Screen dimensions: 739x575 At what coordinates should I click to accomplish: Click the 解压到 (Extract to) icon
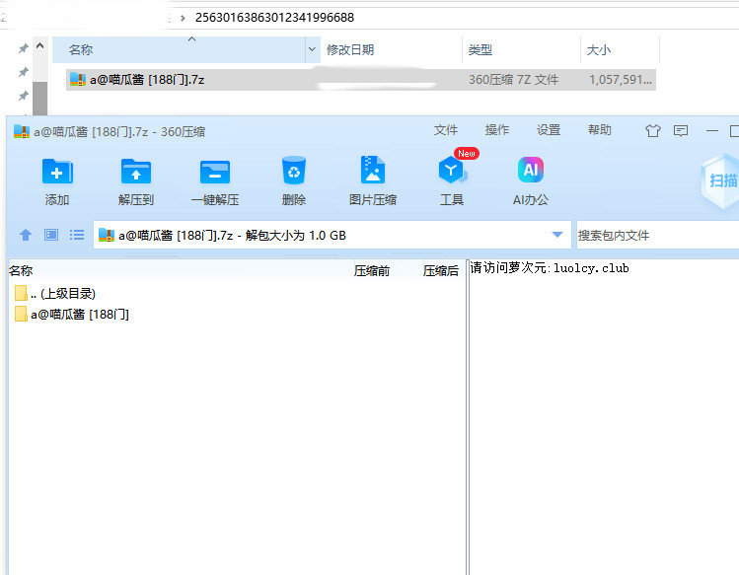[136, 171]
